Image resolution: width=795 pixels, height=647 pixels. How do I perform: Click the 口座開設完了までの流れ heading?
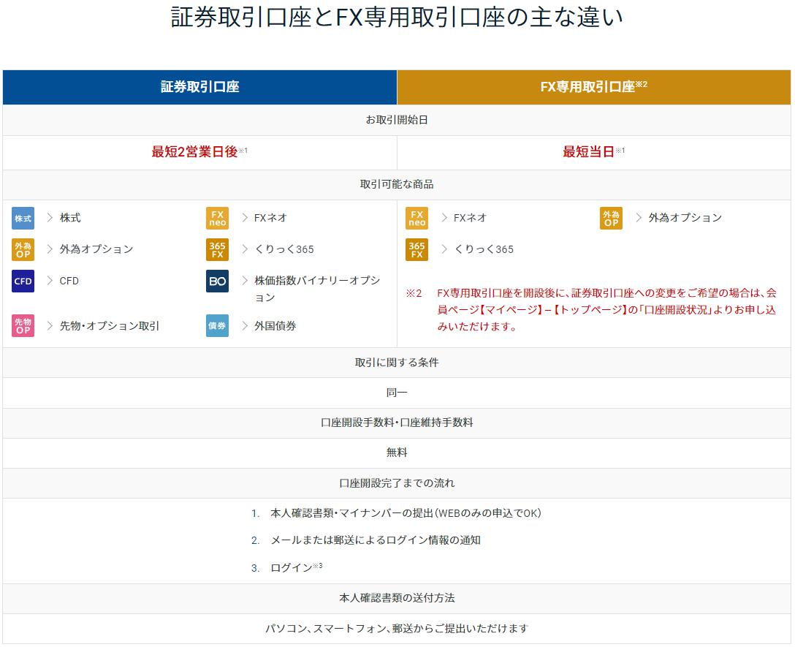click(x=397, y=483)
